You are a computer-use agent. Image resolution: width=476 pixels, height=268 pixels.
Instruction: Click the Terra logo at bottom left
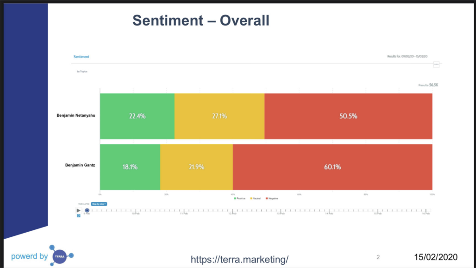click(61, 256)
